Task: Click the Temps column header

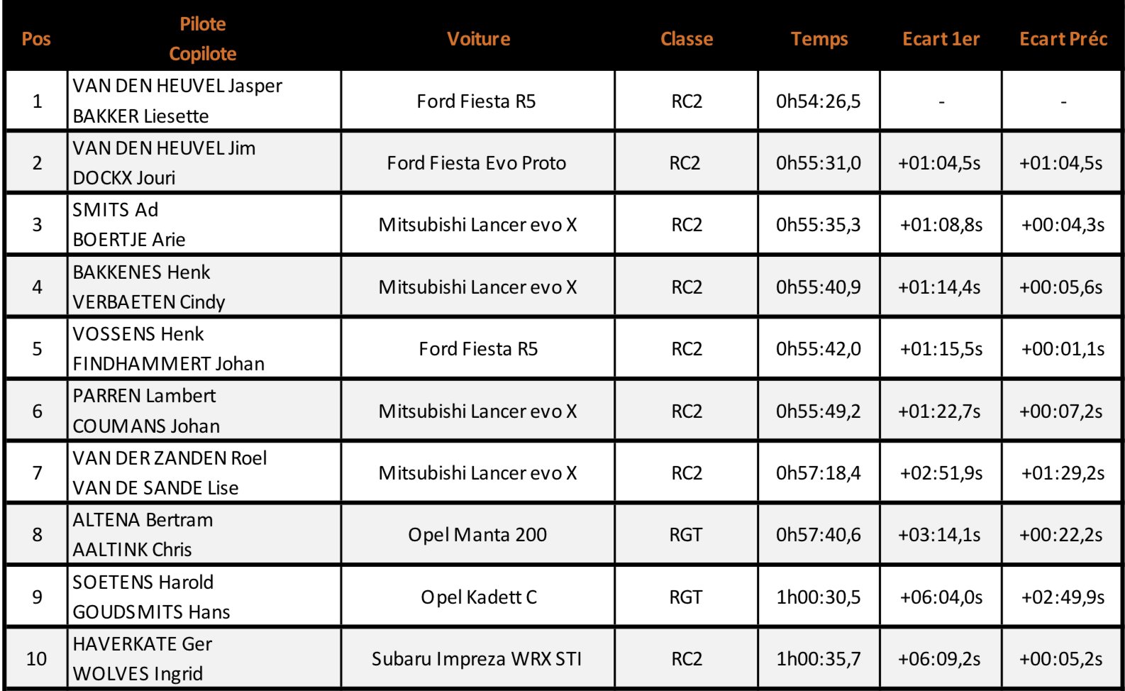Action: [x=819, y=39]
